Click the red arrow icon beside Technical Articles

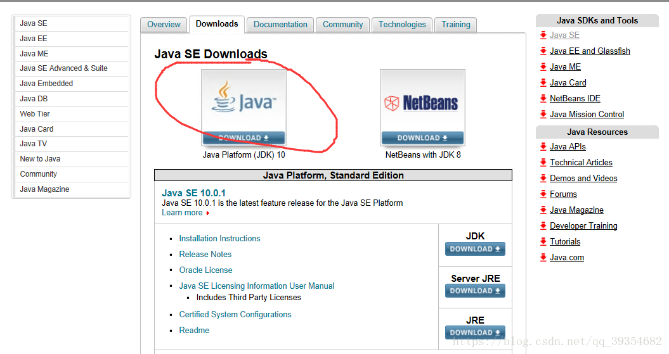coord(543,162)
